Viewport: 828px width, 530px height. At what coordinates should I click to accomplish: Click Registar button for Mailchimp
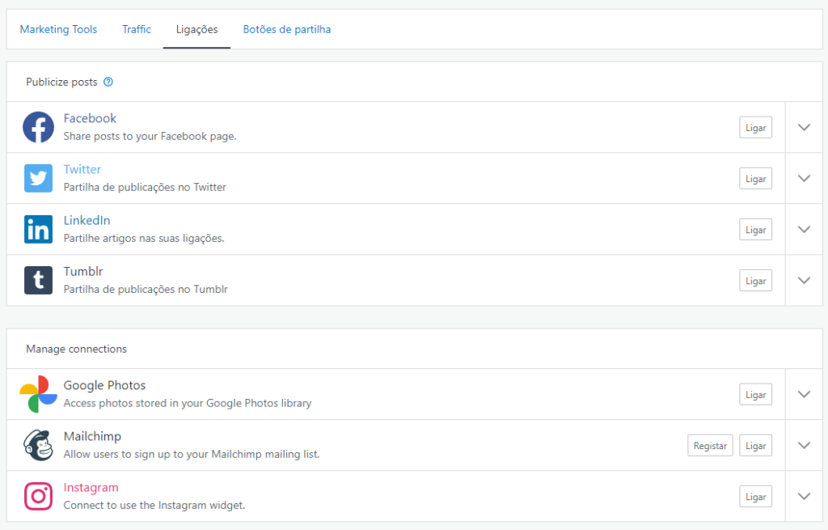(x=710, y=446)
